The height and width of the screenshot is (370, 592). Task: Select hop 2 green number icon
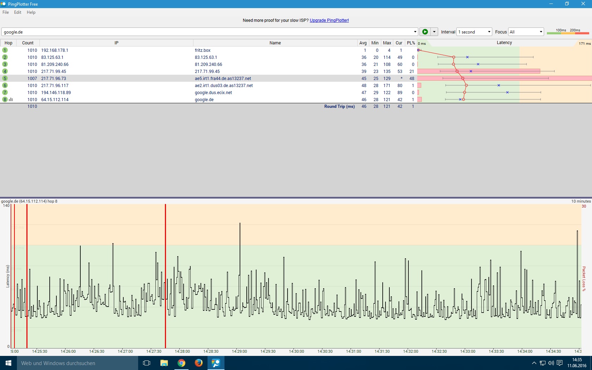pyautogui.click(x=5, y=57)
